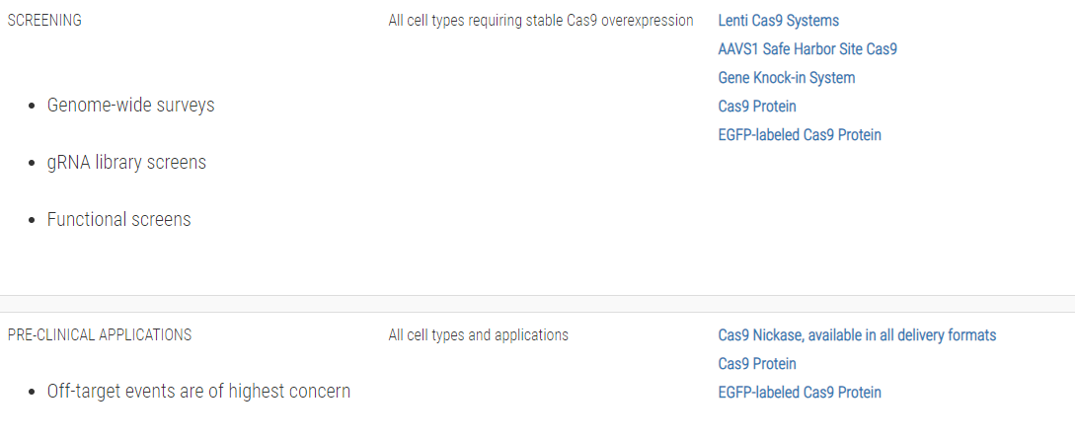Screen dimensions: 1075x438
Task: Click Cas9 Protein link in Pre-Clinical row
Action: coord(757,363)
